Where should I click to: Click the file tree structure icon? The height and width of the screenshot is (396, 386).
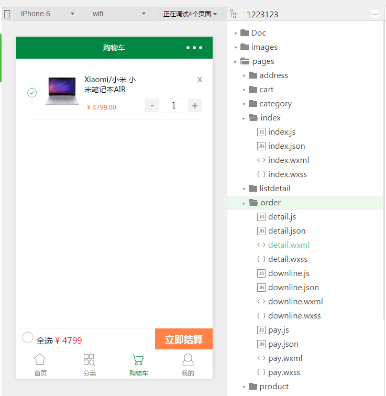[x=234, y=14]
